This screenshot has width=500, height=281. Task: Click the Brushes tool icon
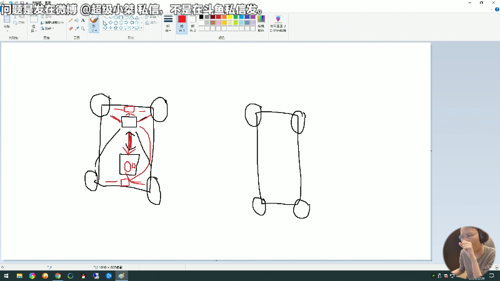click(x=94, y=19)
